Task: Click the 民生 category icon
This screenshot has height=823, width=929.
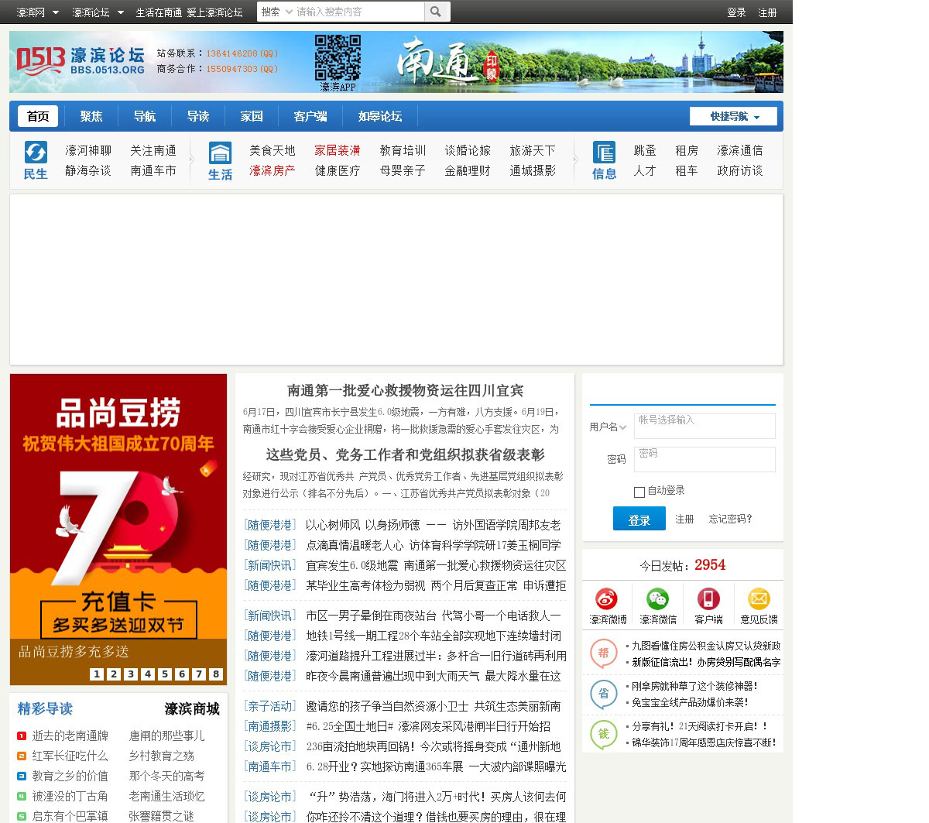Action: click(x=36, y=153)
